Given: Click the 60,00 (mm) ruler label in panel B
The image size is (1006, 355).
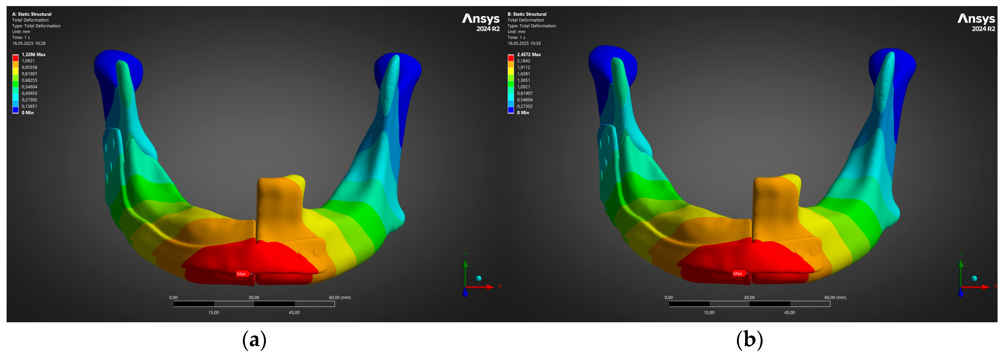Looking at the screenshot, I should [x=835, y=297].
